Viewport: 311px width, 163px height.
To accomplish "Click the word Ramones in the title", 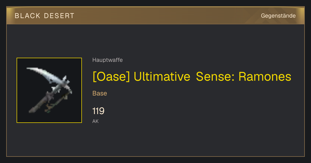I will pyautogui.click(x=265, y=77).
